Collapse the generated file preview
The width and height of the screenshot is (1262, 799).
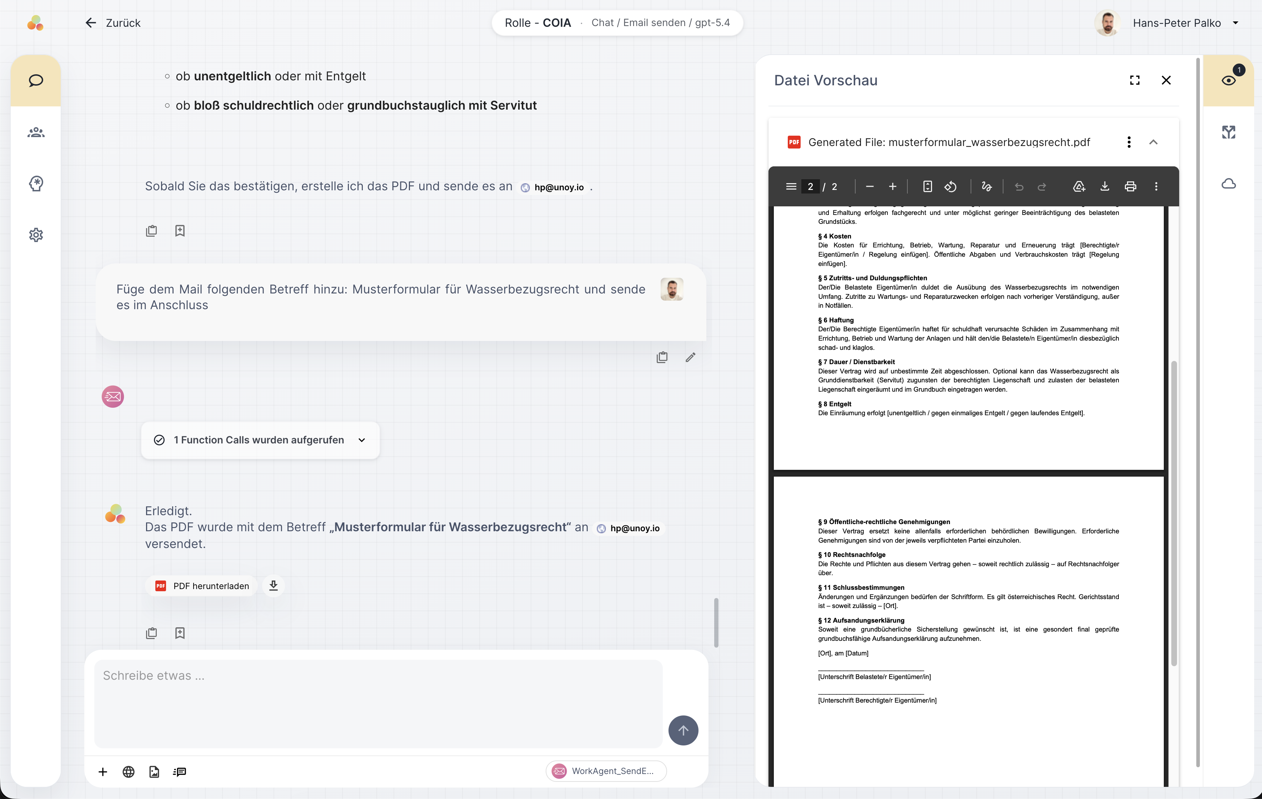1153,142
